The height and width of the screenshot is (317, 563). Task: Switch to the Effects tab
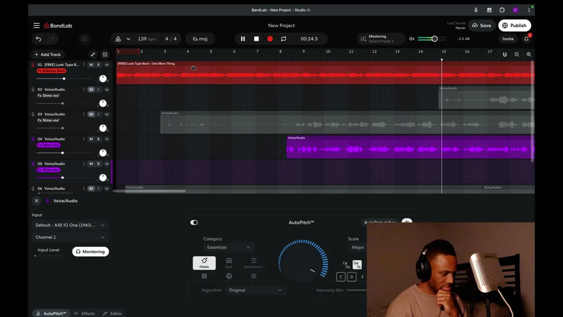pos(84,313)
